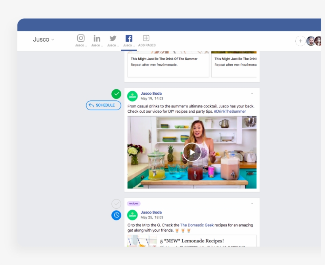Select the Jusco LinkedIn channel icon

tap(97, 38)
